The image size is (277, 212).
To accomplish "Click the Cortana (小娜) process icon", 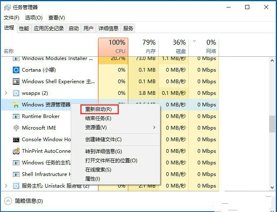I will coord(16,70).
